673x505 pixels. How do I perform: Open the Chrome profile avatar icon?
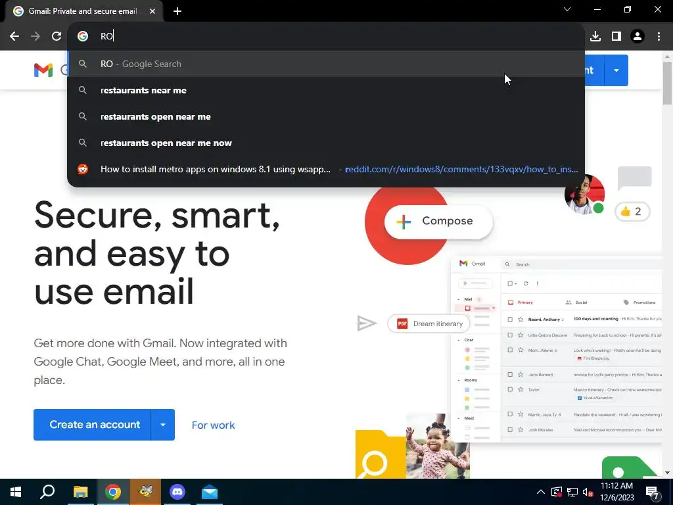click(x=638, y=36)
